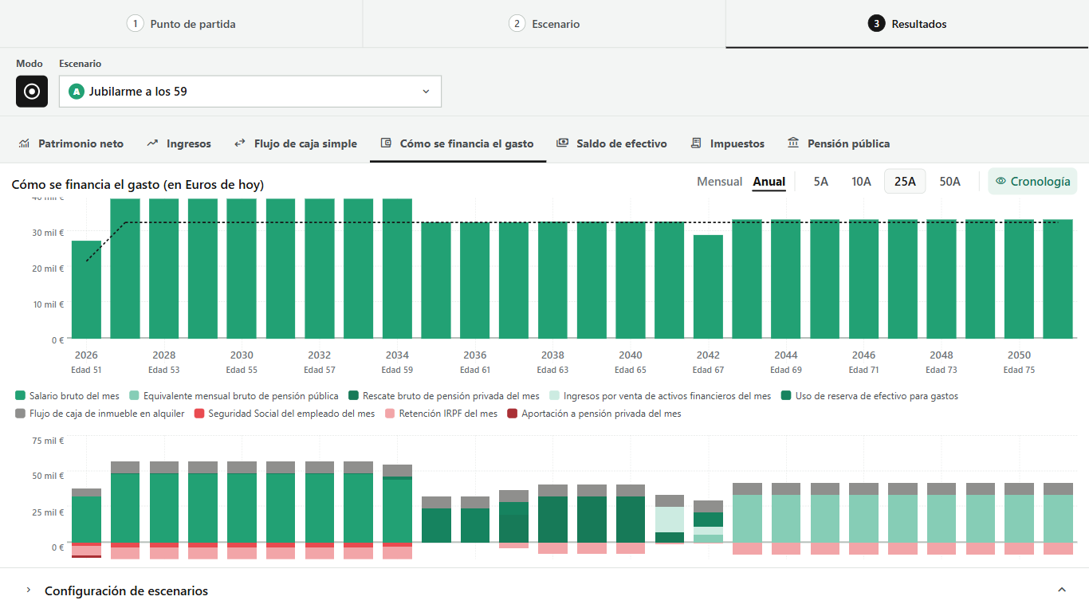The width and height of the screenshot is (1089, 612).
Task: Expand Configuración de escenarios with left chevron
Action: coord(29,590)
